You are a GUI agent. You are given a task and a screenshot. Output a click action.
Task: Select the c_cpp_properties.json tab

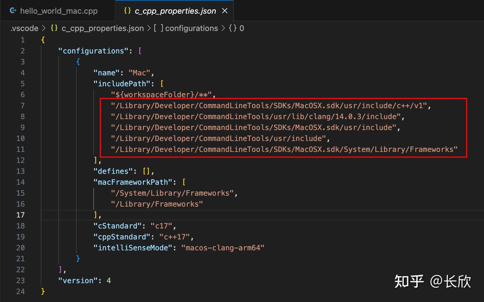175,10
